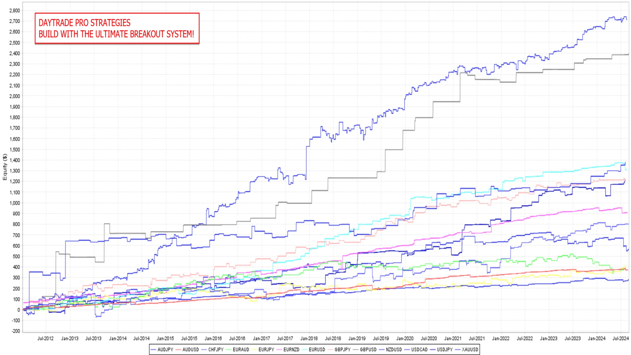The height and width of the screenshot is (355, 631).
Task: Click the USDCAD legend entry
Action: pos(416,349)
